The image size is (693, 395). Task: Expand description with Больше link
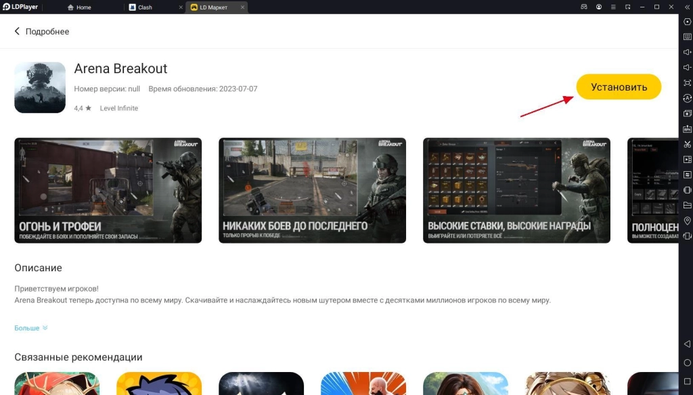click(31, 328)
